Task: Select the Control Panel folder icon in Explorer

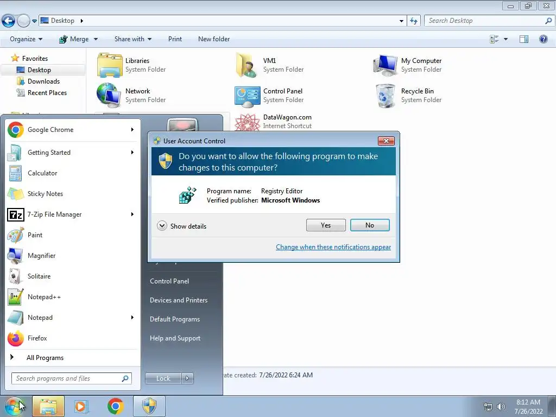Action: click(247, 96)
